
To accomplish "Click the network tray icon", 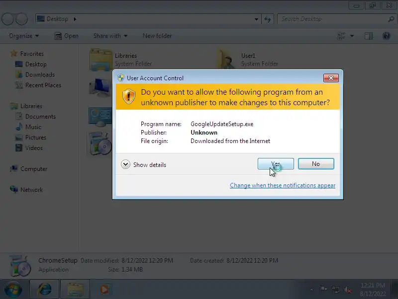I will click(335, 290).
